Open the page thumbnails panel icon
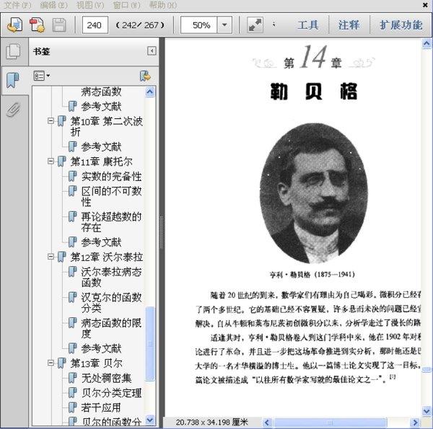This screenshot has height=429, width=433. click(13, 51)
